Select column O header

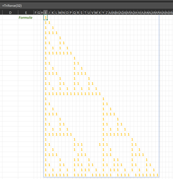67,13
